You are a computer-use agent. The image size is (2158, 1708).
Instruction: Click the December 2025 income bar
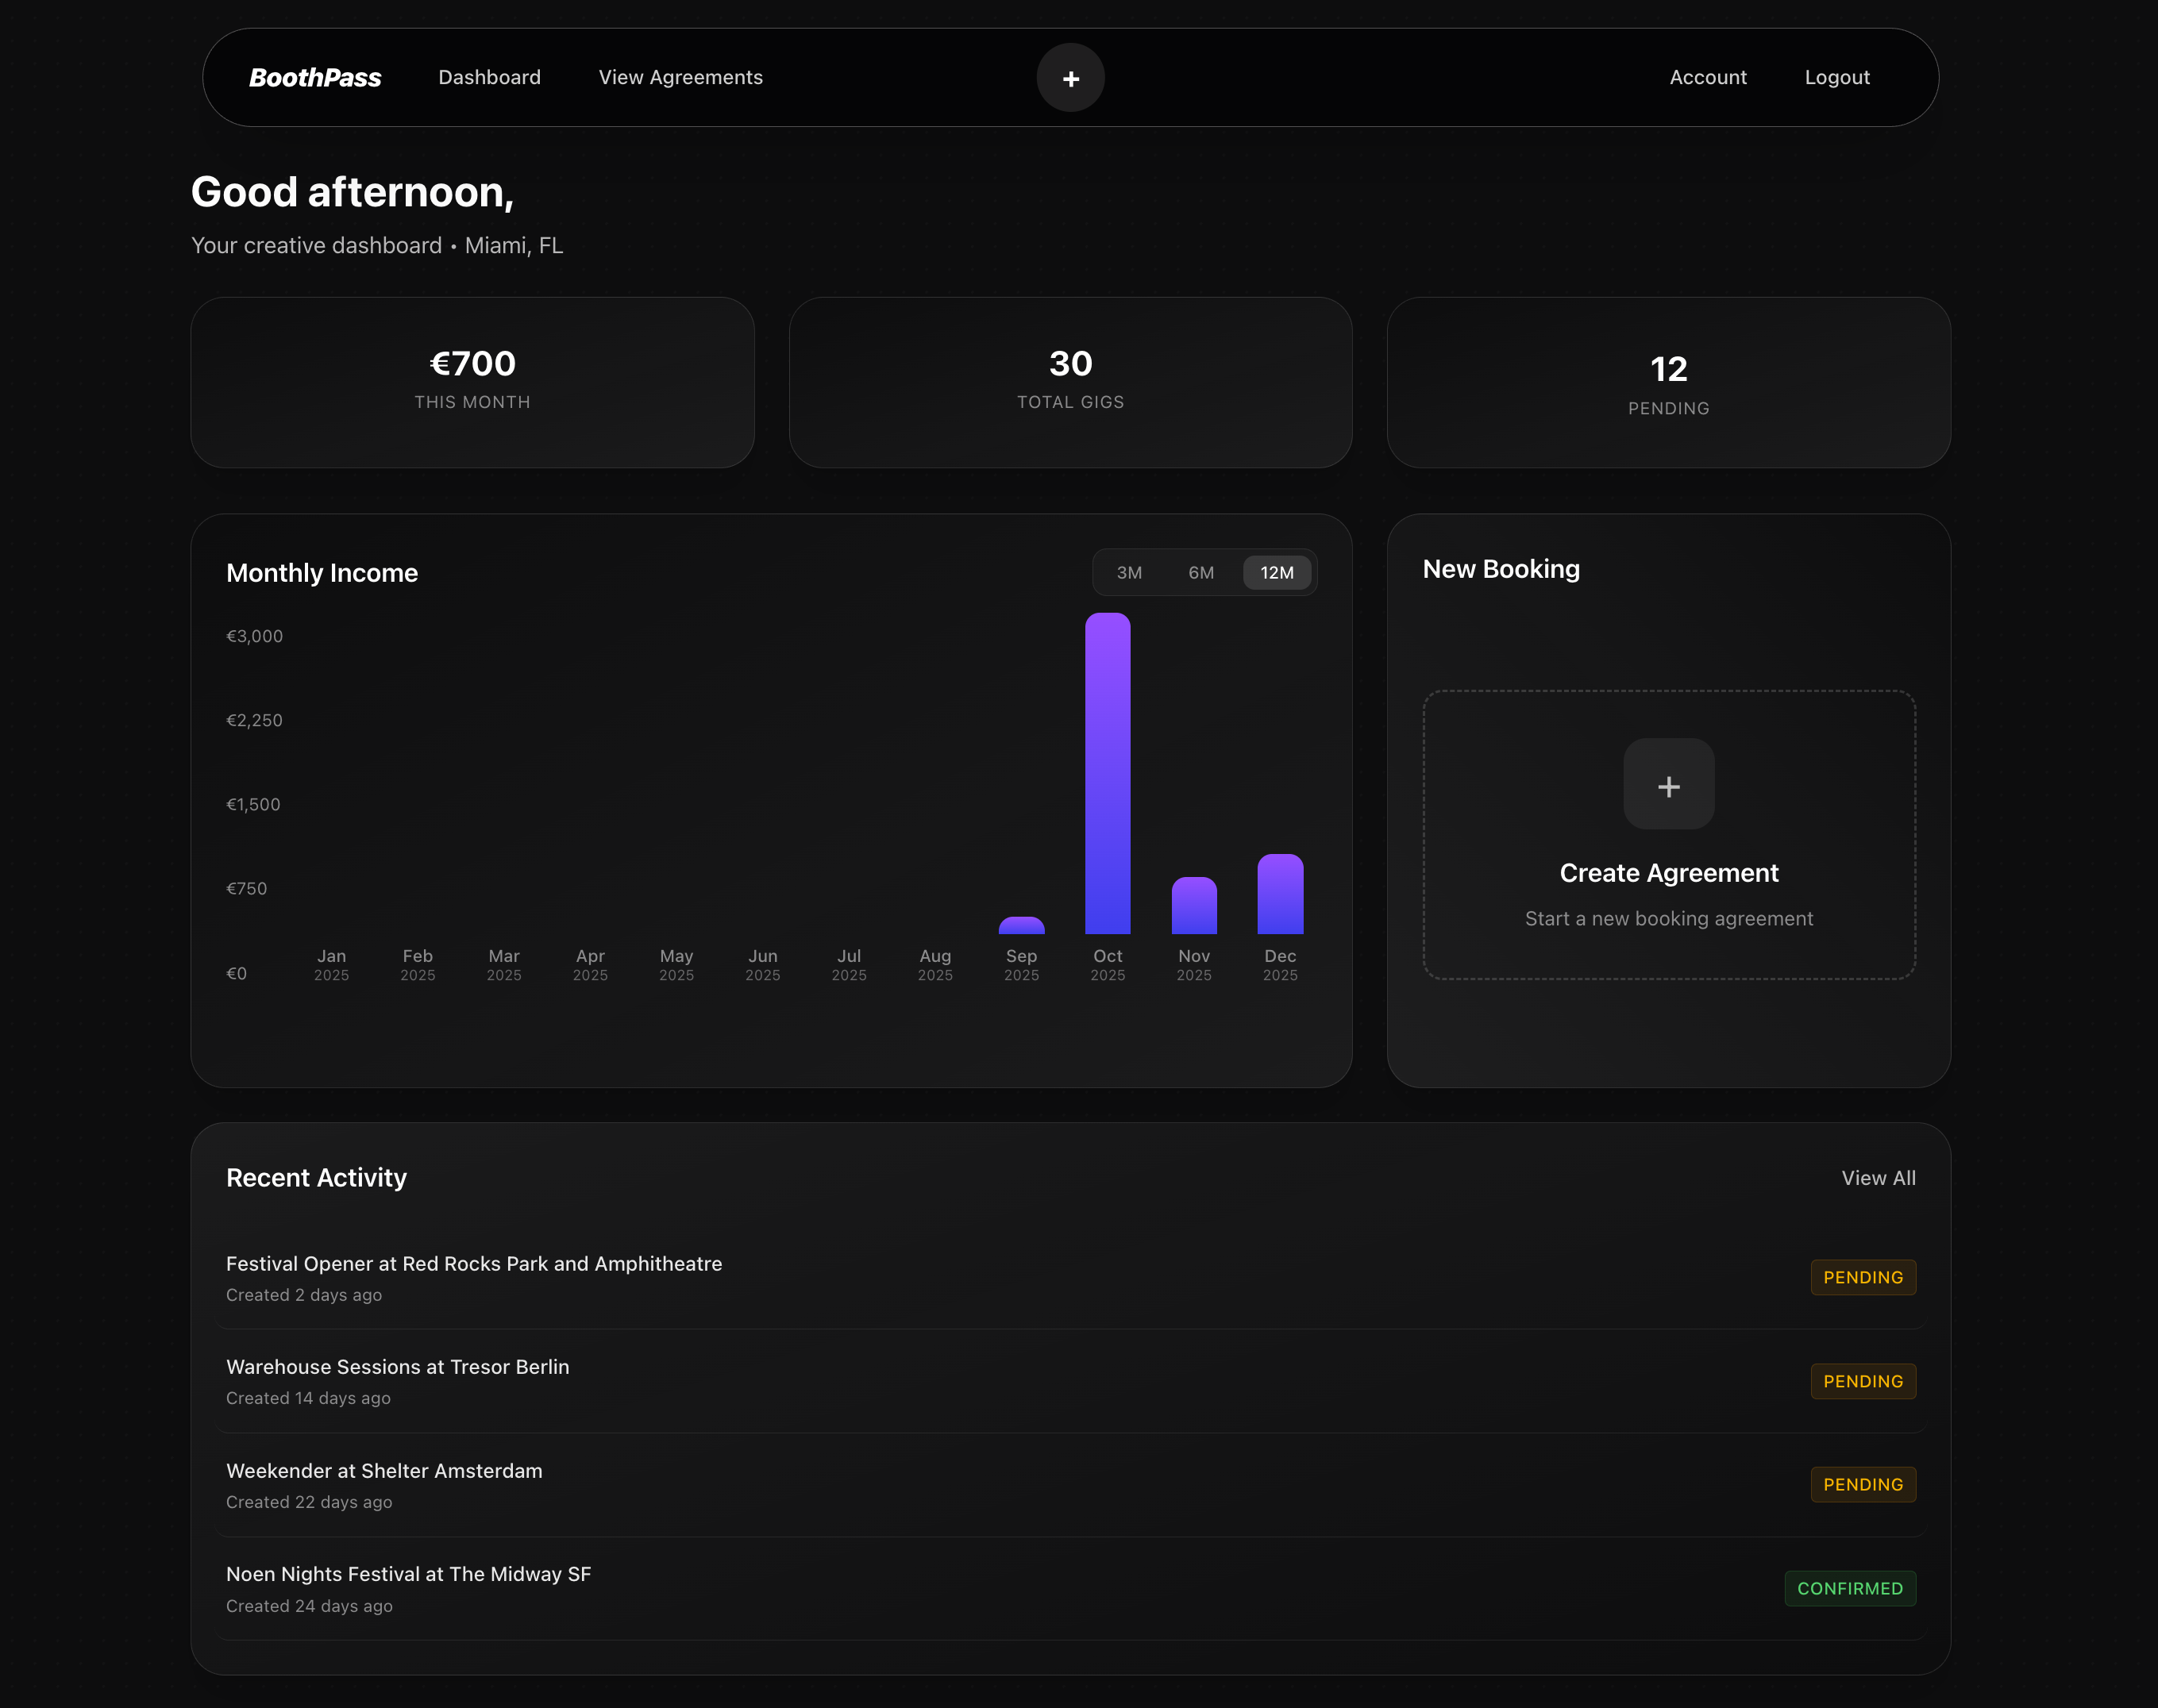pyautogui.click(x=1280, y=895)
